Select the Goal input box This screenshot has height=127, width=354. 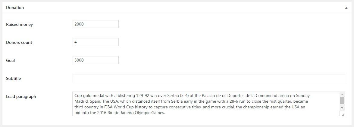96,60
